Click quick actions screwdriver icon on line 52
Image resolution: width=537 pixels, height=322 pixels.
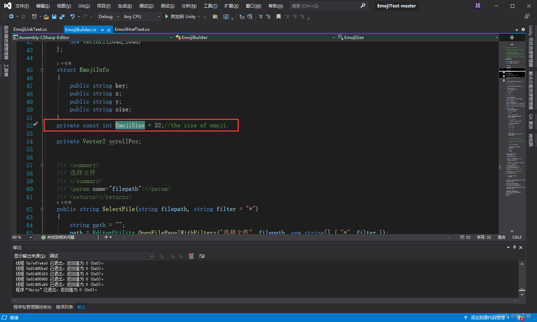pos(35,124)
